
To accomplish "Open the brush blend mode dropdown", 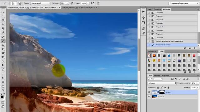I will click(x=40, y=3).
